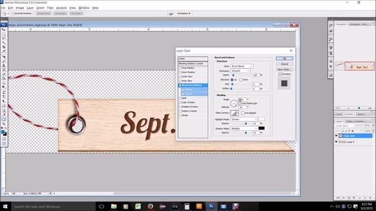
Task: Switch to the Paths tab
Action: click(x=349, y=121)
